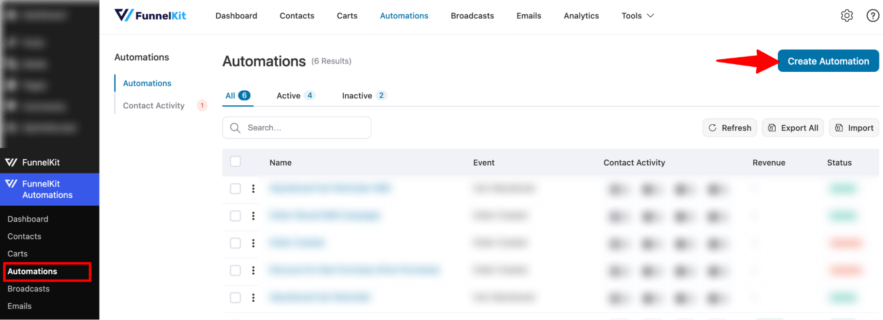Open the three-dot menu on the third row
This screenshot has width=883, height=320.
coord(253,243)
